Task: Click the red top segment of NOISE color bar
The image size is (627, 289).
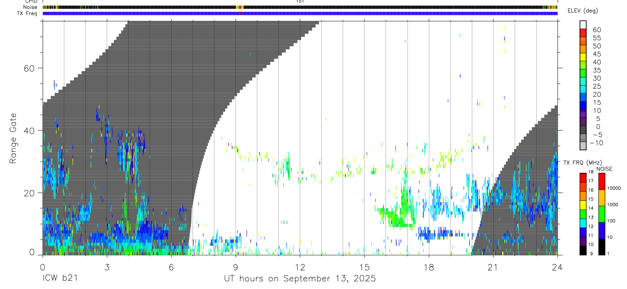Action: (602, 181)
